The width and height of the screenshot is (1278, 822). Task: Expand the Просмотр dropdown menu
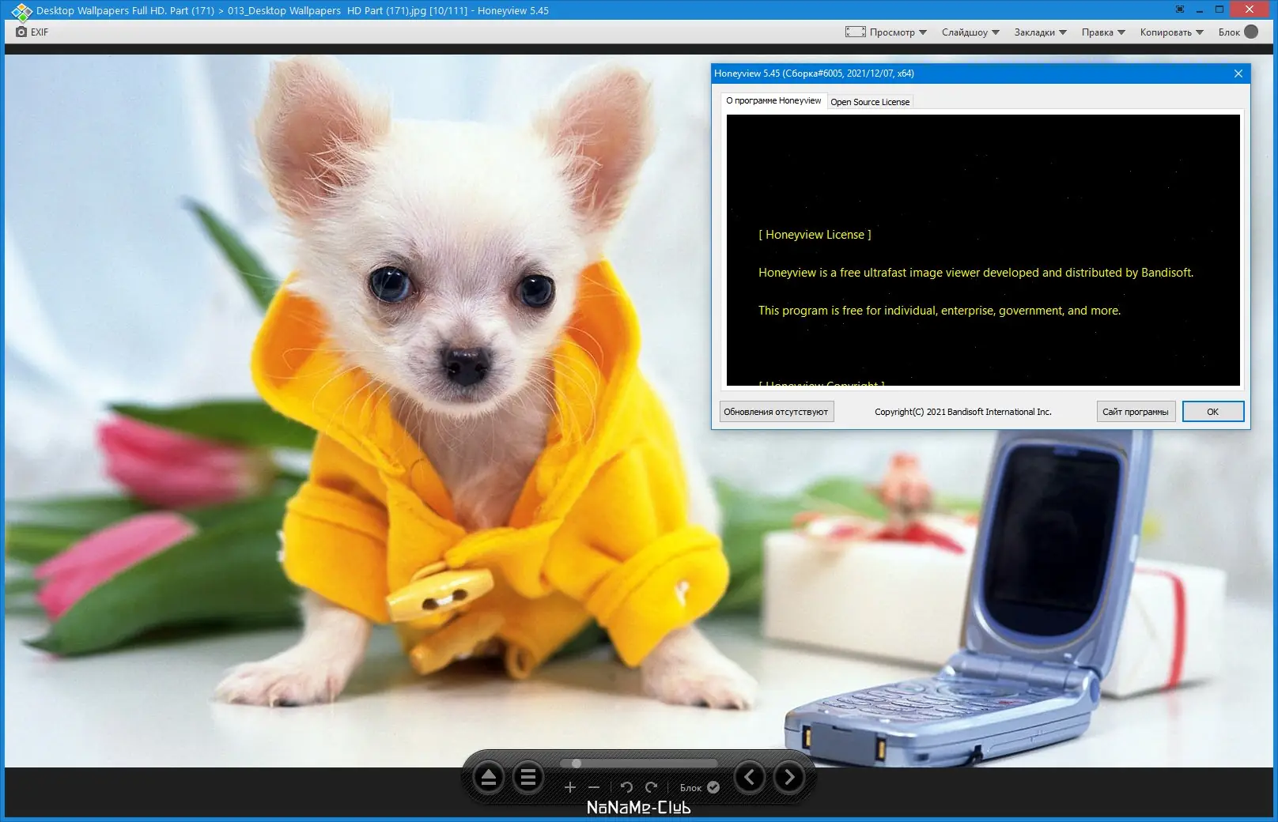click(x=898, y=32)
